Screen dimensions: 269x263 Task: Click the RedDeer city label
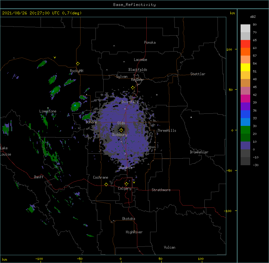pyautogui.click(x=137, y=80)
